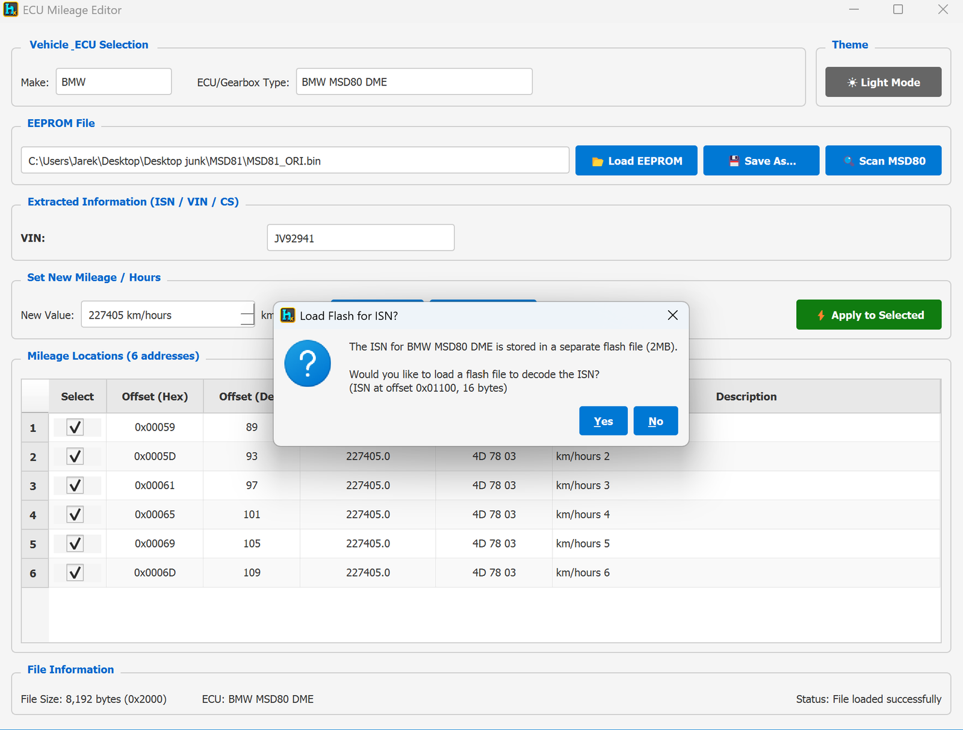Uncheck the checkbox for offset 0x0006D
Image resolution: width=963 pixels, height=730 pixels.
pyautogui.click(x=75, y=572)
